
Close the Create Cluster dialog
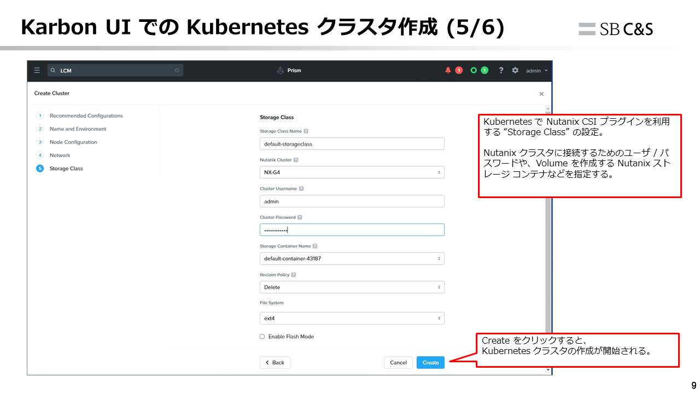pyautogui.click(x=541, y=94)
